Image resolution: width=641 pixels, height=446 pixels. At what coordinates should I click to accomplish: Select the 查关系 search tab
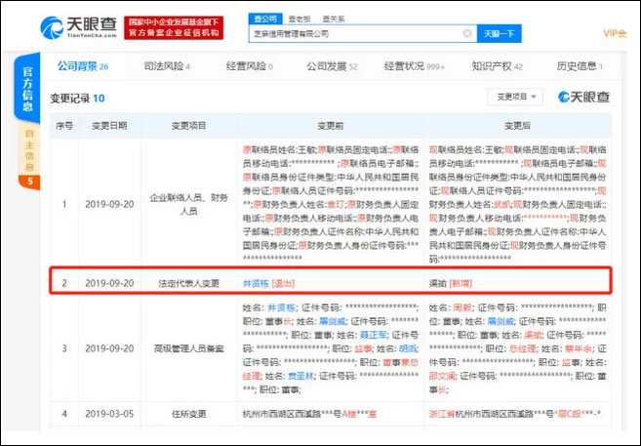333,20
